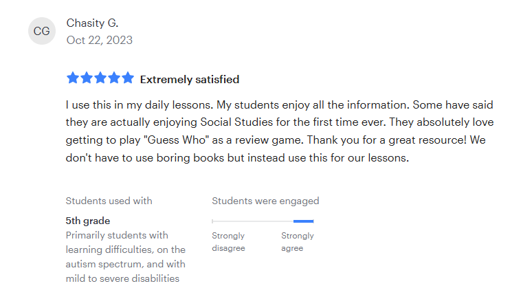Click the third blue rating star
The height and width of the screenshot is (288, 521).
100,78
